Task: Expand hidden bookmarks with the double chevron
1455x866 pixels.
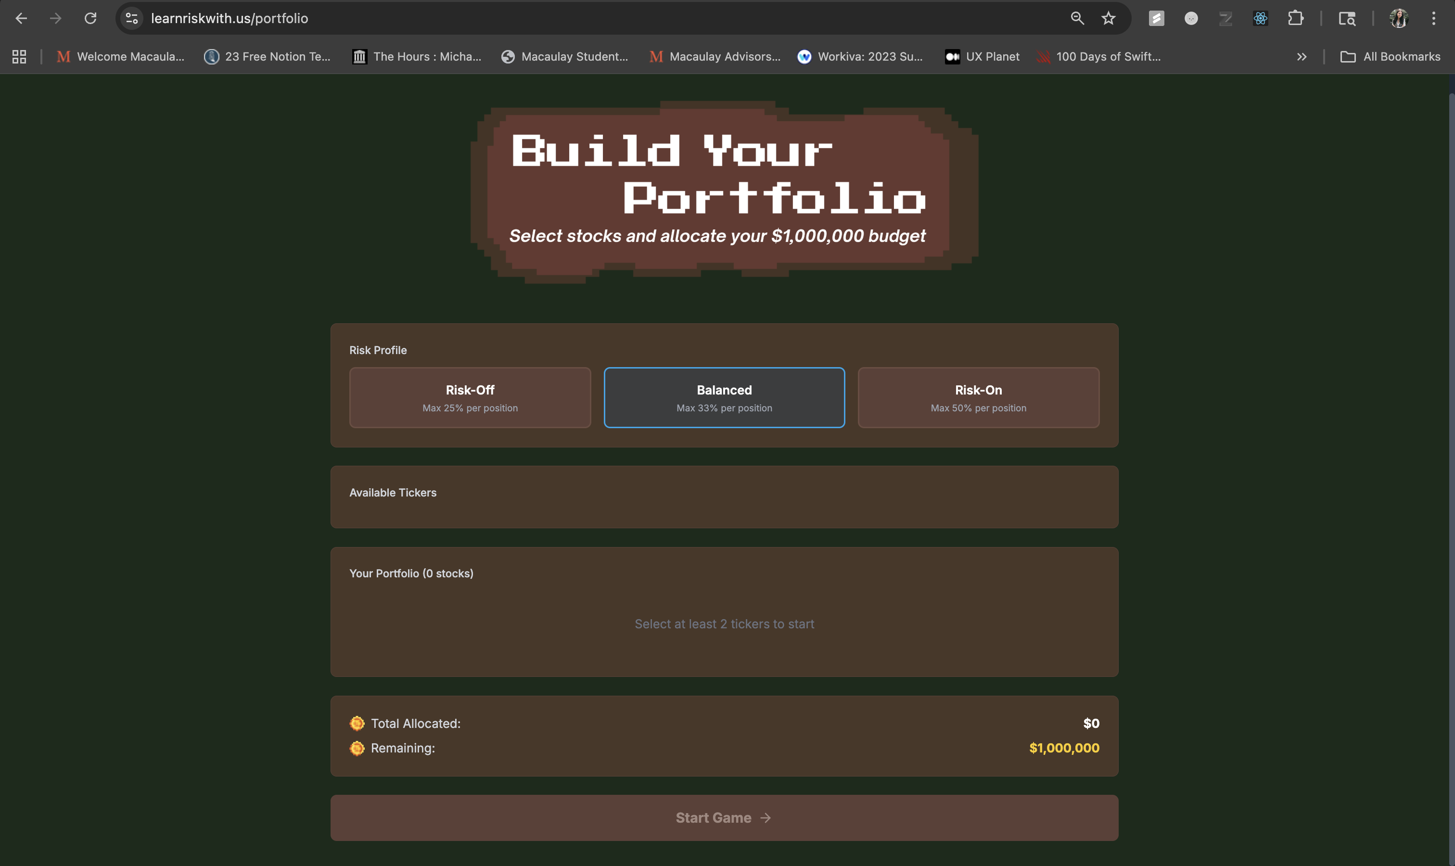Action: [x=1302, y=57]
